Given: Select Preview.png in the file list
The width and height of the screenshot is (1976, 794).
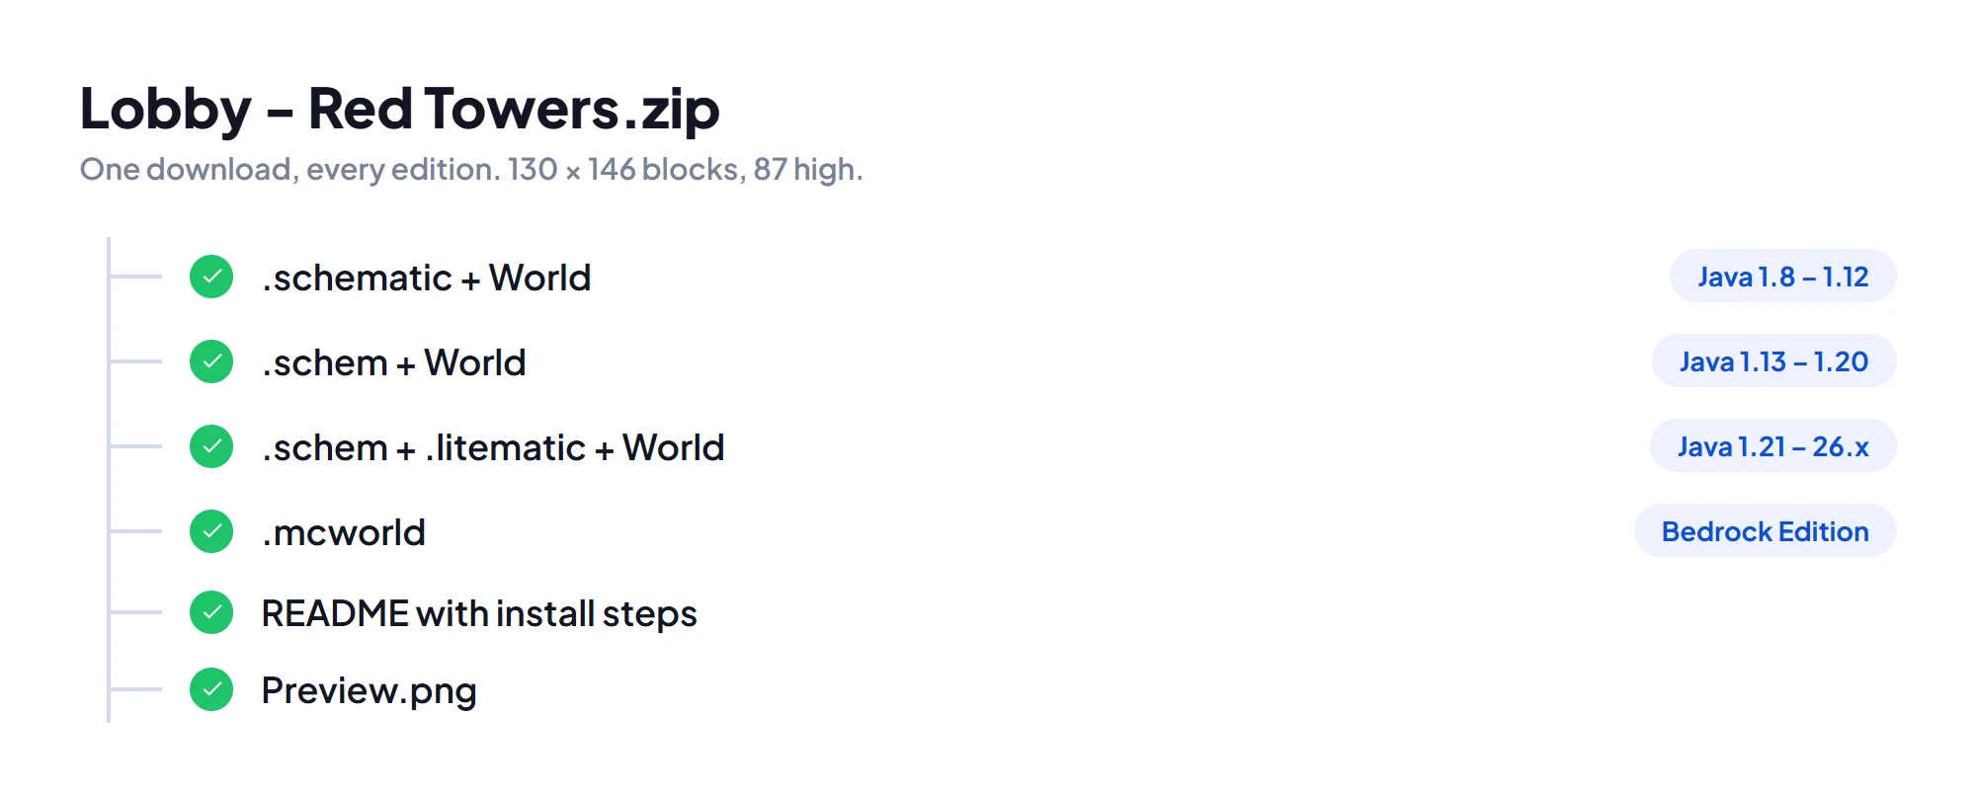Looking at the screenshot, I should coord(369,690).
